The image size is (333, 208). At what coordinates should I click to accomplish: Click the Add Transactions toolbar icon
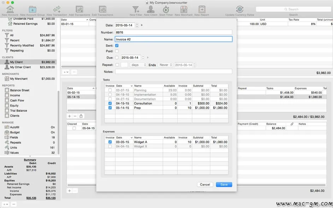coord(80,9)
